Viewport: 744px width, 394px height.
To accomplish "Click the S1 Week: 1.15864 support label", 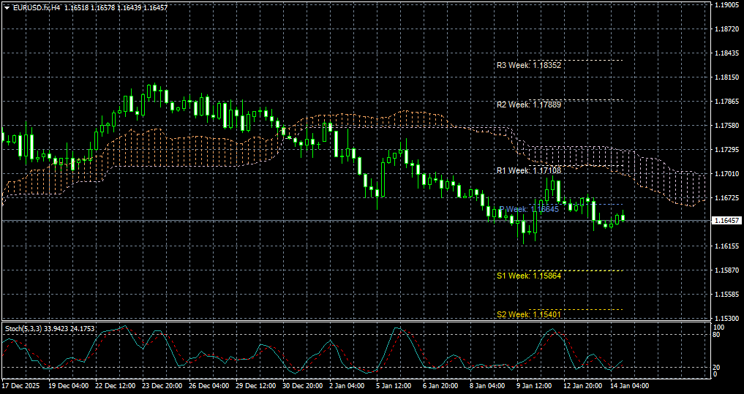I will pyautogui.click(x=529, y=276).
